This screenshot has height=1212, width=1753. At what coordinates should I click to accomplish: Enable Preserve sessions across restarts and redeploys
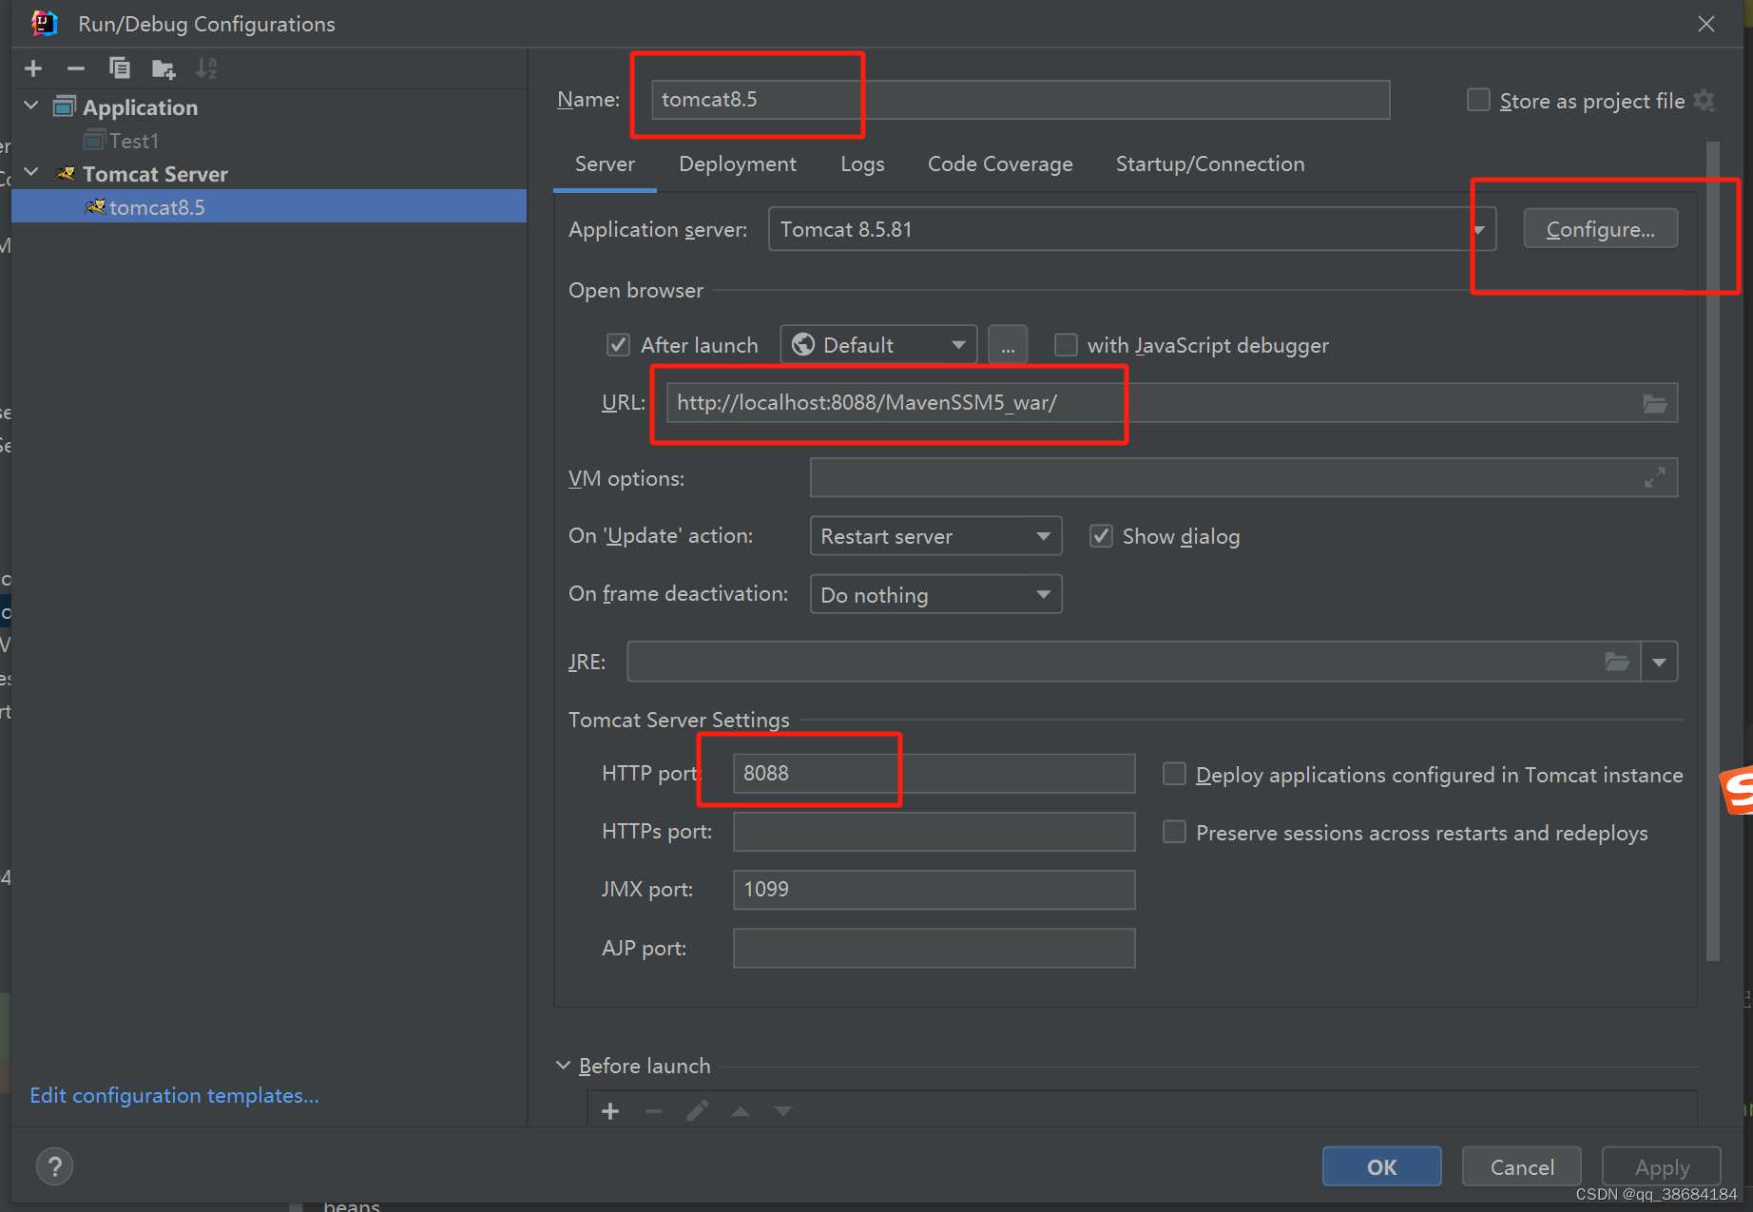pyautogui.click(x=1174, y=832)
